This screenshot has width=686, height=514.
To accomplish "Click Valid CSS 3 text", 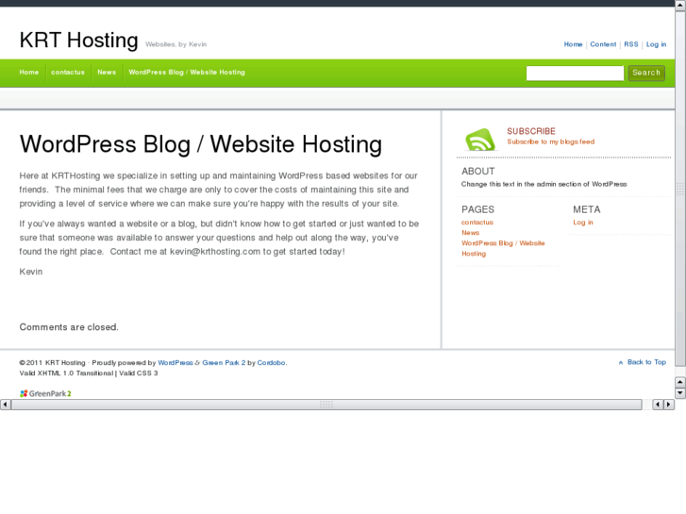I will (139, 373).
